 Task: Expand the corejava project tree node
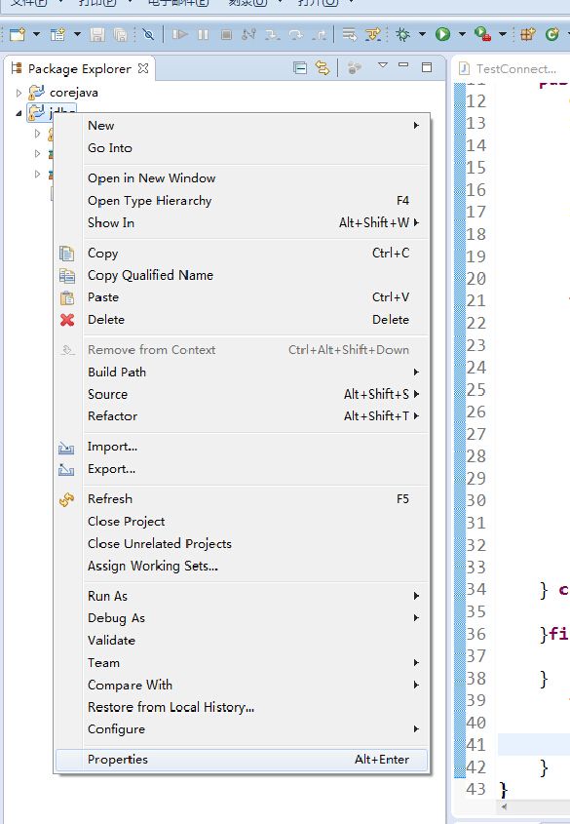coord(19,93)
